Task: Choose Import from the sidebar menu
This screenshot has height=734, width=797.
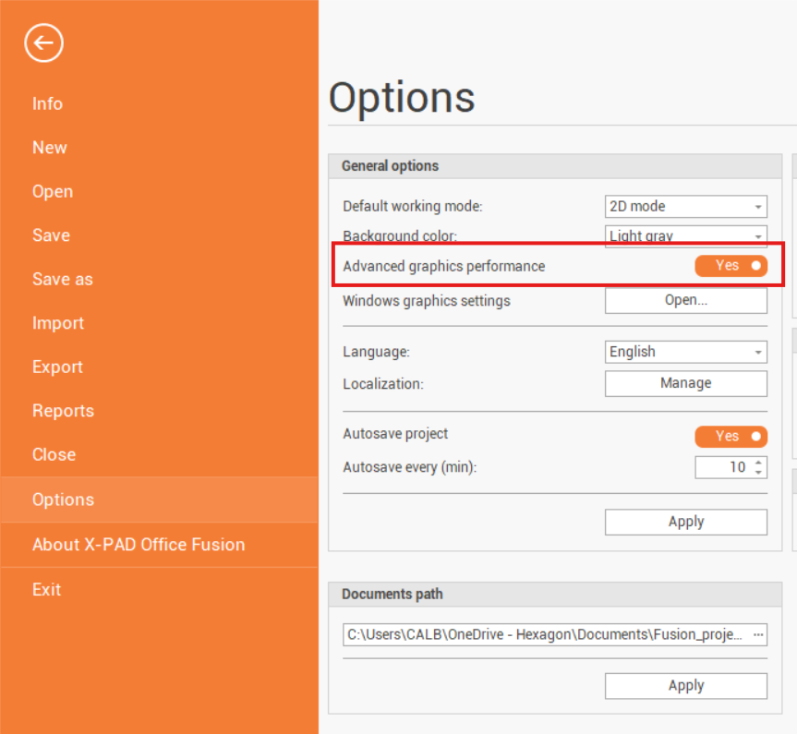Action: point(57,323)
